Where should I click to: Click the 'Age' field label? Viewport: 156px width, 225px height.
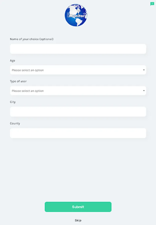pyautogui.click(x=12, y=61)
